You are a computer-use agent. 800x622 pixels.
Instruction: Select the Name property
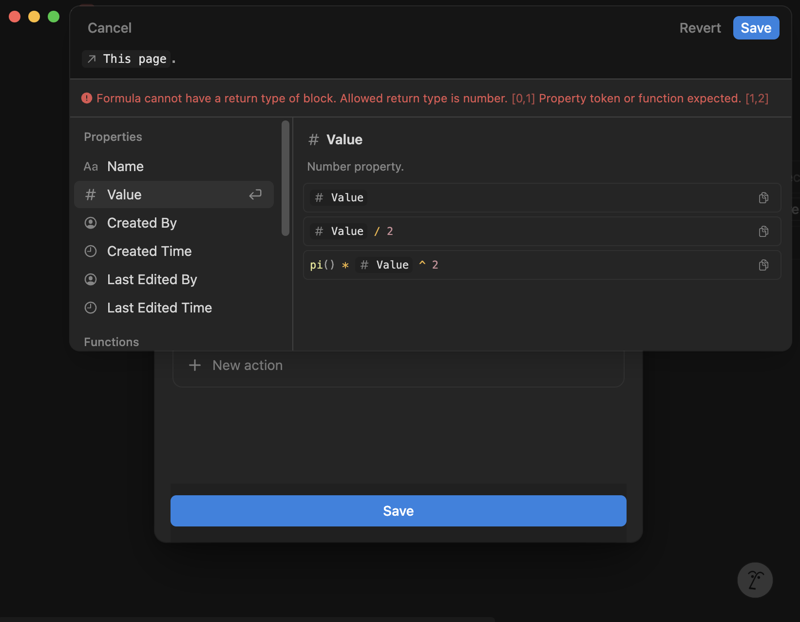(x=125, y=166)
